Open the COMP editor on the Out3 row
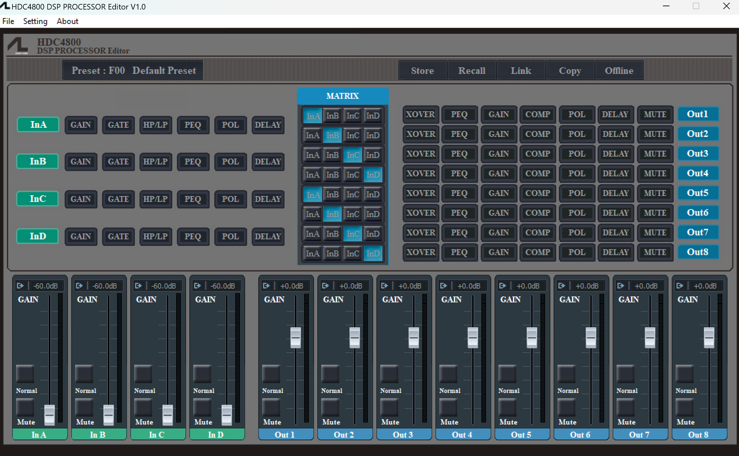Viewport: 739px width, 456px height. coord(538,154)
